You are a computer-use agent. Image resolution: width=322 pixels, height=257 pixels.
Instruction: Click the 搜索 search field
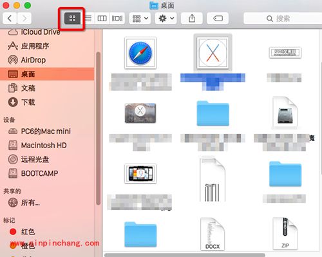pos(282,19)
